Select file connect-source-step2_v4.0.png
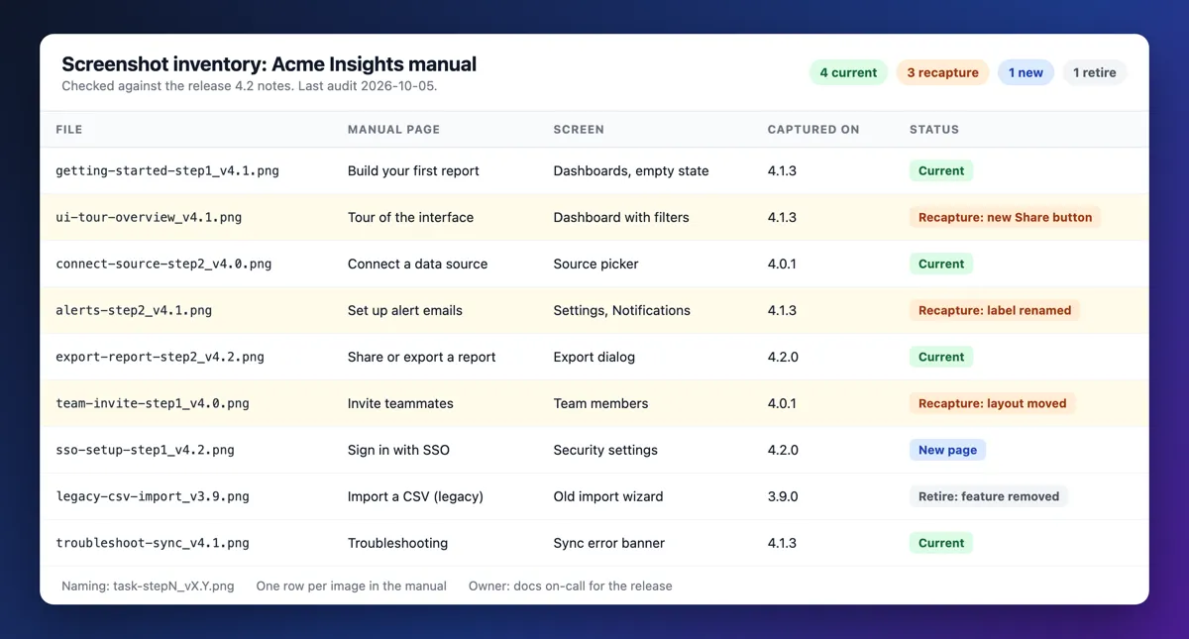This screenshot has height=639, width=1189. [163, 264]
